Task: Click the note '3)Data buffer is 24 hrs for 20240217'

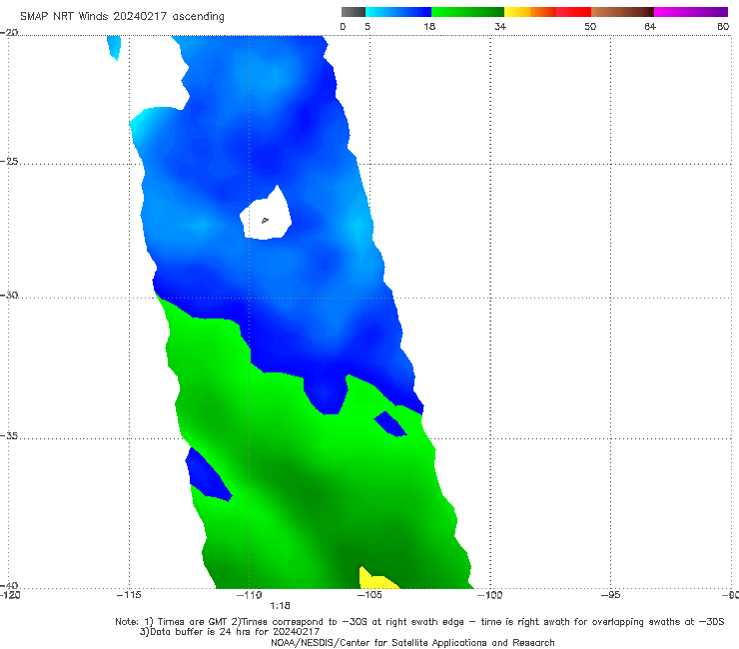Action: [x=230, y=632]
